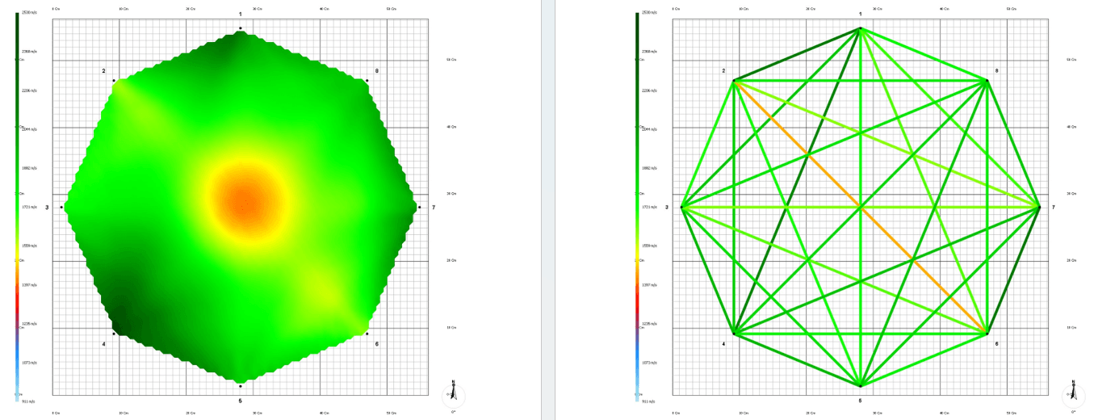The height and width of the screenshot is (420, 1094).
Task: Click the north compass icon in right panel
Action: click(1073, 393)
